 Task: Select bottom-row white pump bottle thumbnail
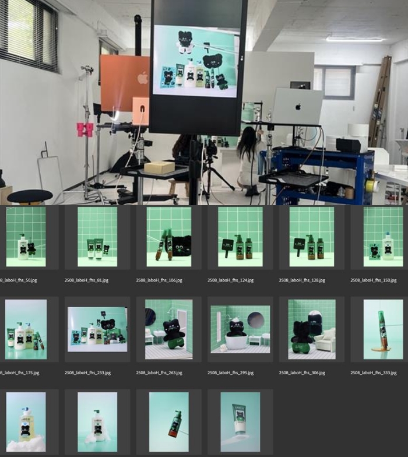97,422
